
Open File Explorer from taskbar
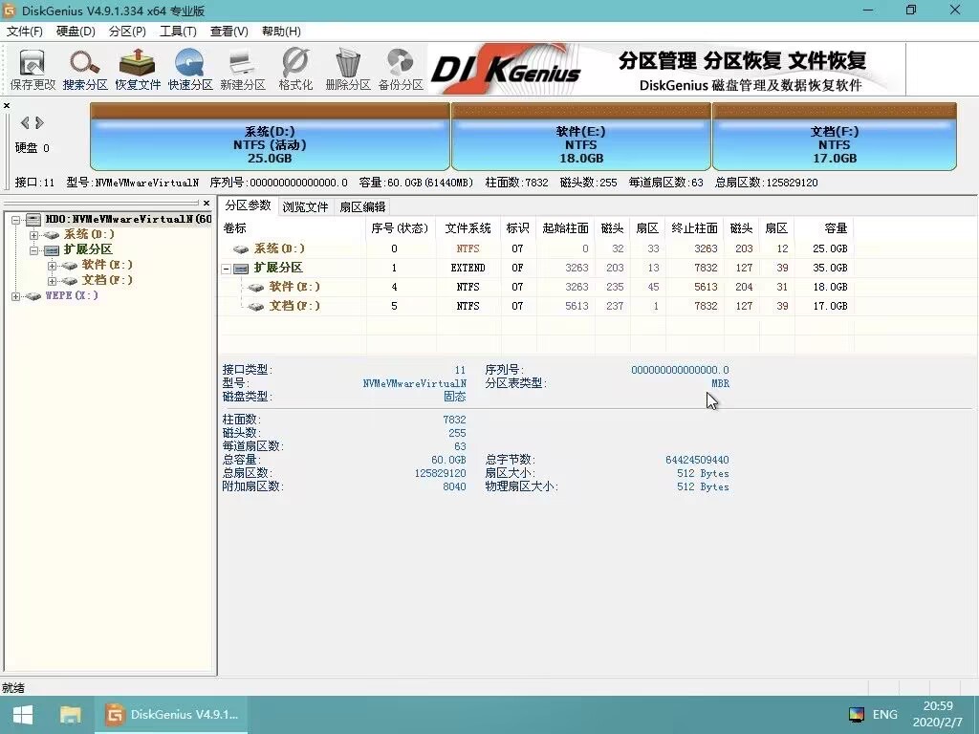(70, 715)
